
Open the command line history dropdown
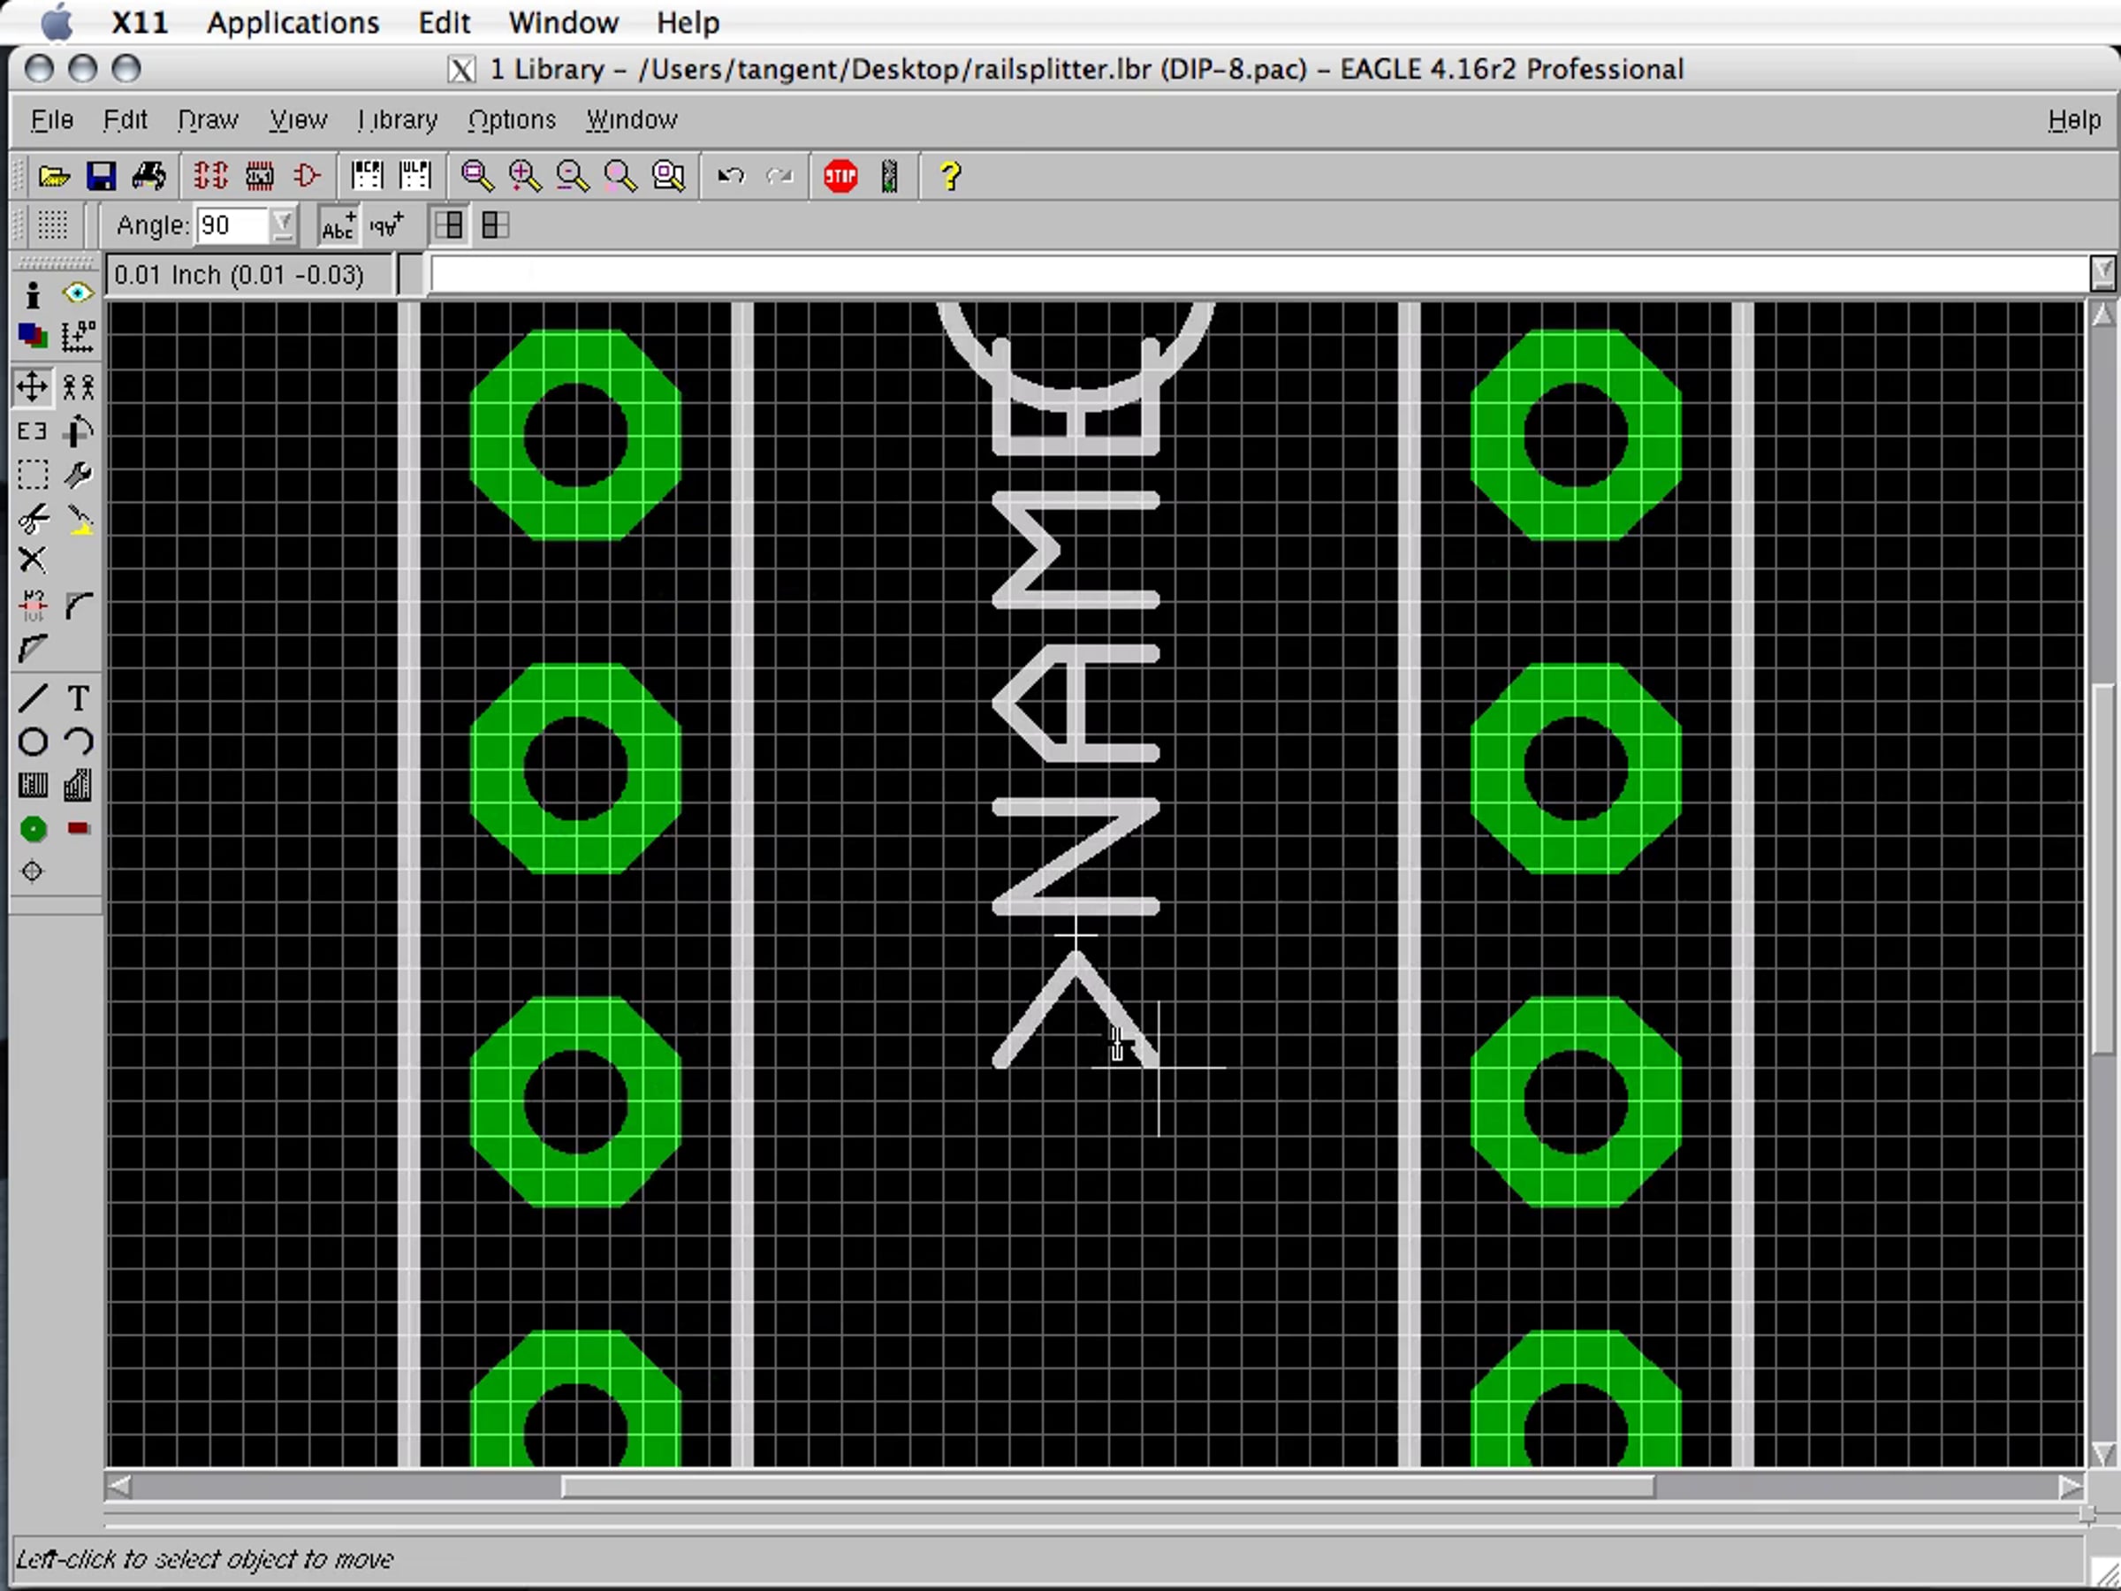[x=2102, y=274]
